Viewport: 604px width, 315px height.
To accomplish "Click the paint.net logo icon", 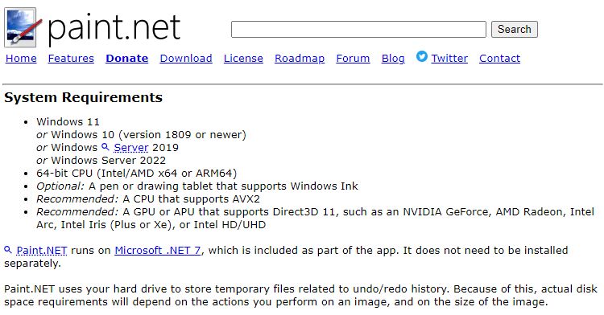I will [x=23, y=27].
